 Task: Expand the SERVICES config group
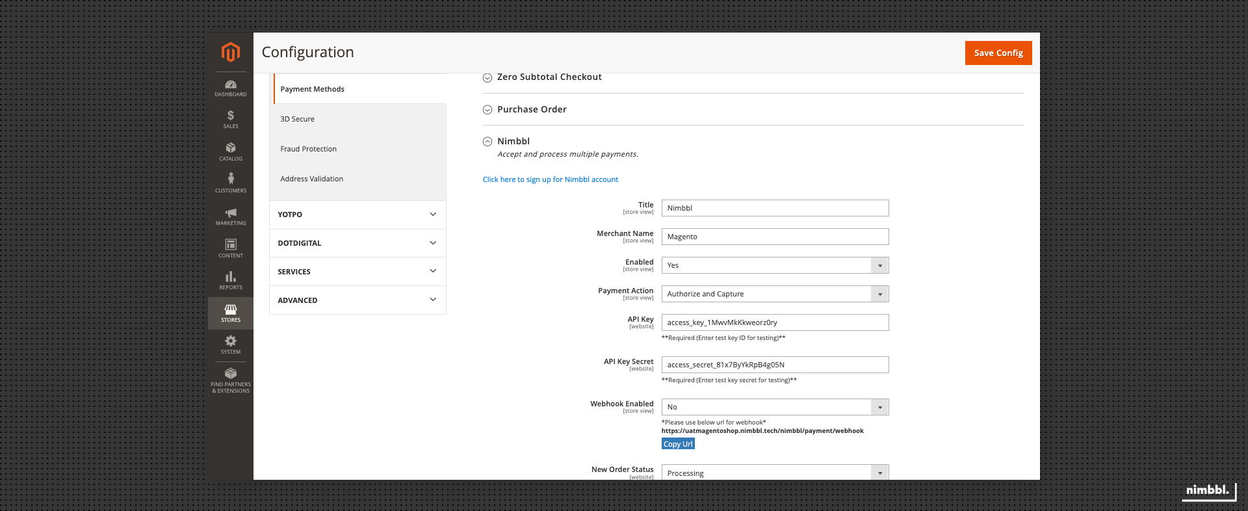(357, 272)
